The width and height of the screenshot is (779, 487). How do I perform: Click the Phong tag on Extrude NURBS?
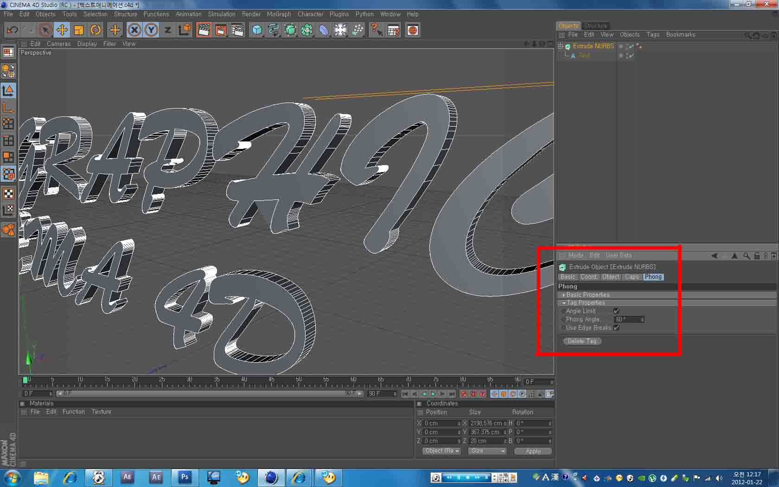coord(639,46)
